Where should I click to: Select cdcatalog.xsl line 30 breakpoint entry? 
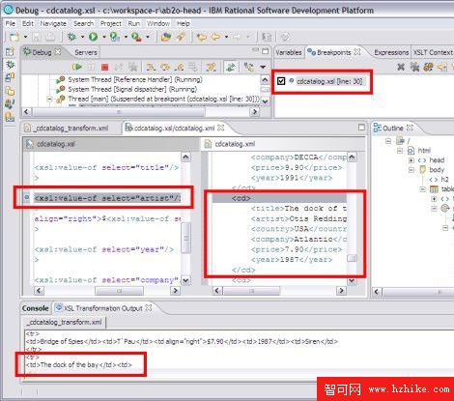pos(329,81)
